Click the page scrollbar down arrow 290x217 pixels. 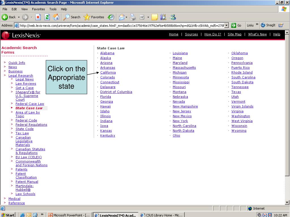[x=287, y=202]
